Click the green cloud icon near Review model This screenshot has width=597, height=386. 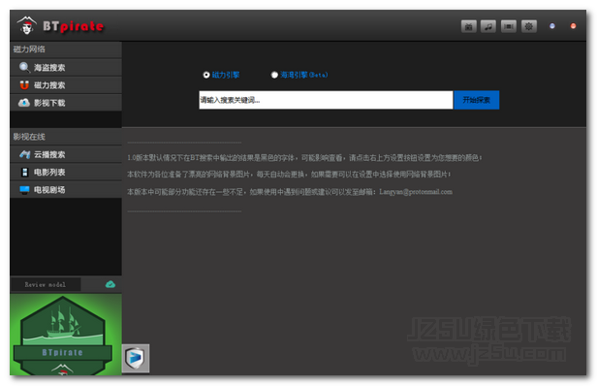click(x=110, y=284)
